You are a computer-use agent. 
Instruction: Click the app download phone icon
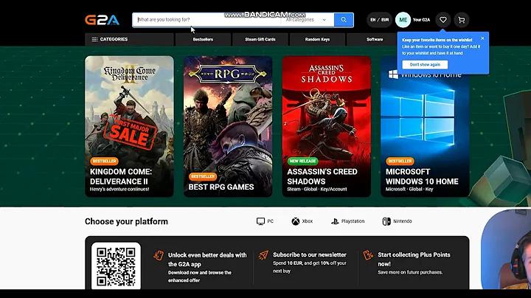(x=159, y=255)
